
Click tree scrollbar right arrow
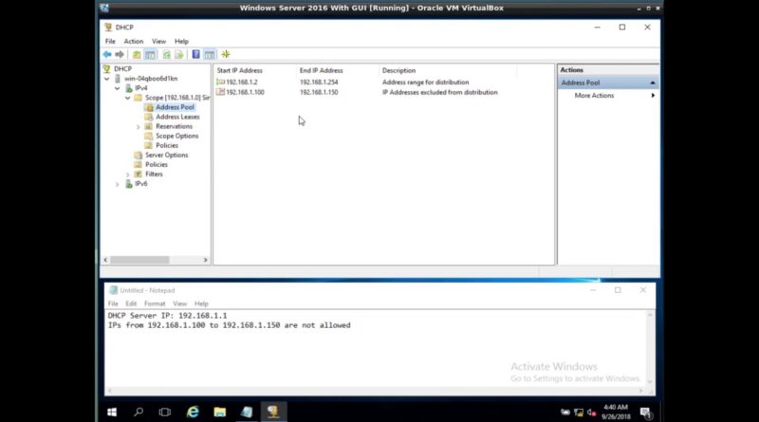pyautogui.click(x=205, y=260)
